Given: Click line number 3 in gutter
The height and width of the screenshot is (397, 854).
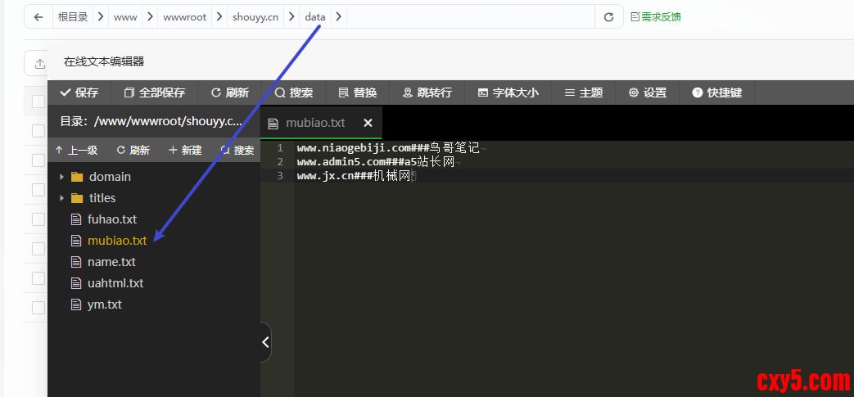Looking at the screenshot, I should (280, 176).
